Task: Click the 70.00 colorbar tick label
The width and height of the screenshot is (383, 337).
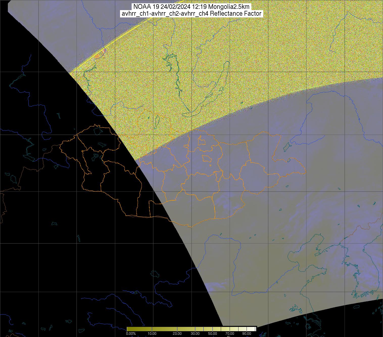Action: [230, 333]
